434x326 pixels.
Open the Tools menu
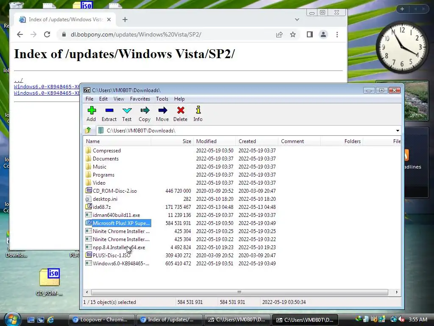[x=162, y=99]
